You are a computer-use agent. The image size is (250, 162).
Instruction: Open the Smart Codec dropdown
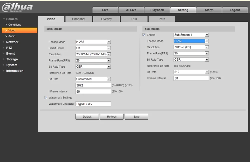click(x=93, y=48)
